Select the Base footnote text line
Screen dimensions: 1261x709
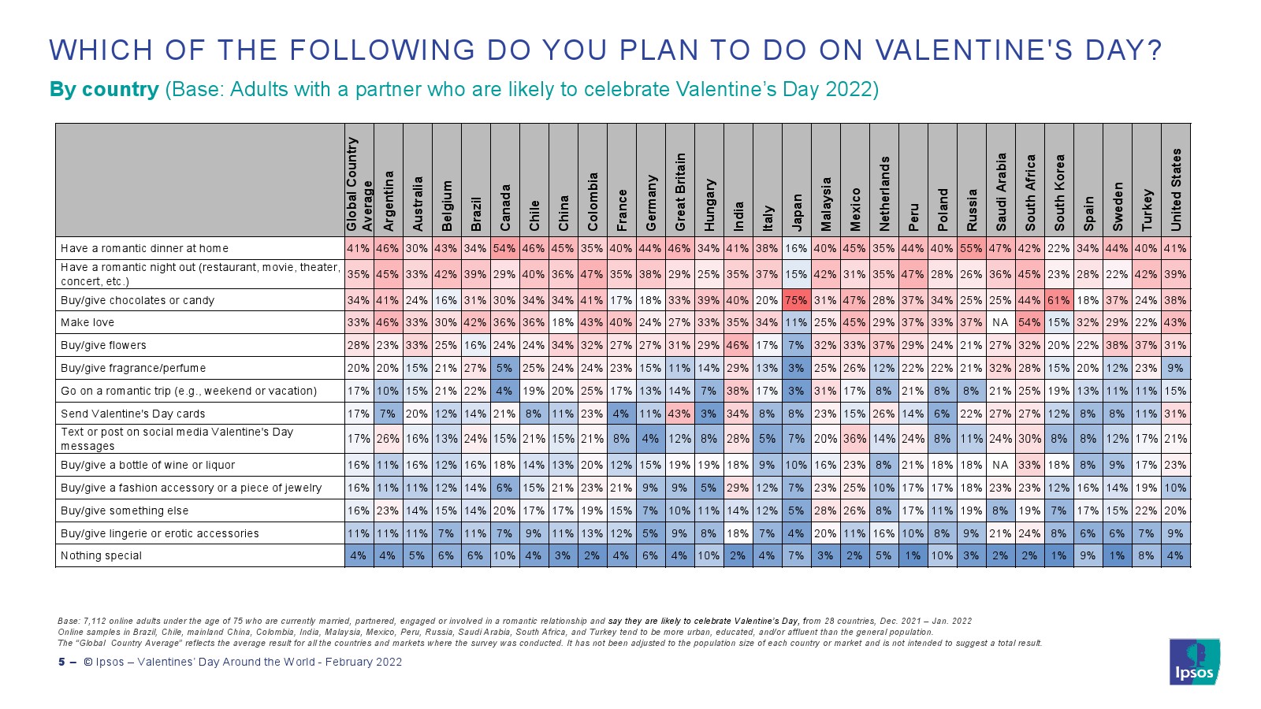[515, 621]
